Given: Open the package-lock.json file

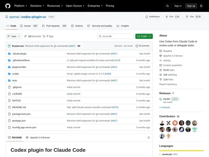Looking at the screenshot, I should [21, 114].
